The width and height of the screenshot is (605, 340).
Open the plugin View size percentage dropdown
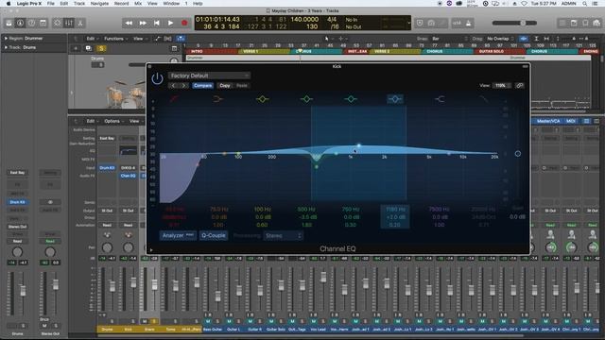pyautogui.click(x=501, y=86)
